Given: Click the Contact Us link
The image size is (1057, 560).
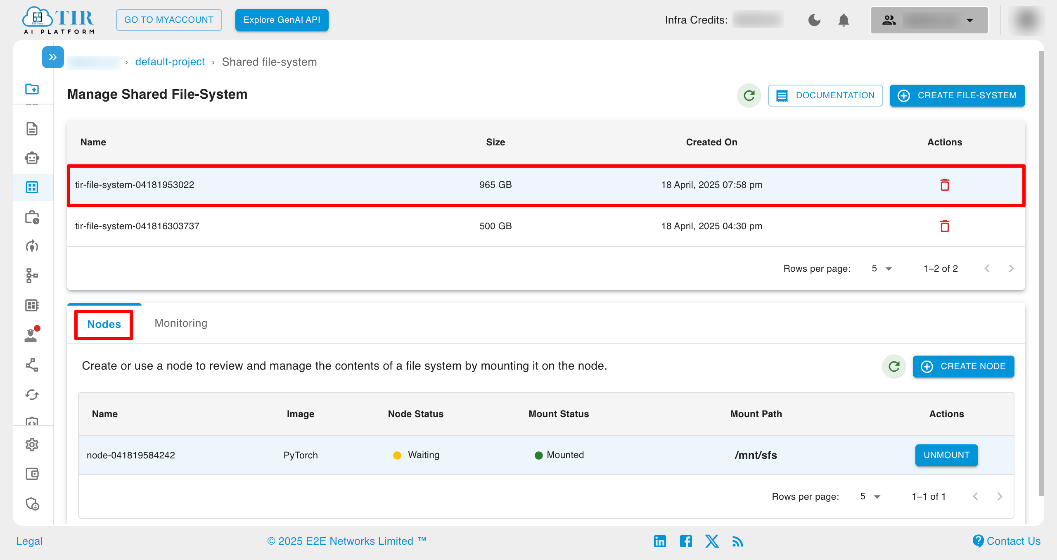Looking at the screenshot, I should (x=1007, y=541).
